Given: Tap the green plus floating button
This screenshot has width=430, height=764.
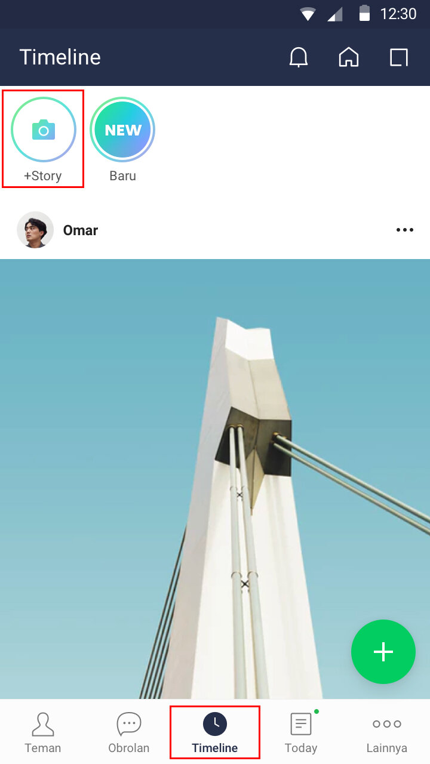Looking at the screenshot, I should click(x=383, y=652).
